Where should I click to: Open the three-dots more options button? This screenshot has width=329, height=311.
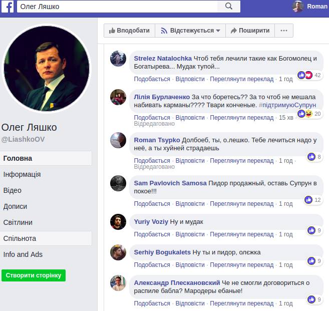coord(284,31)
